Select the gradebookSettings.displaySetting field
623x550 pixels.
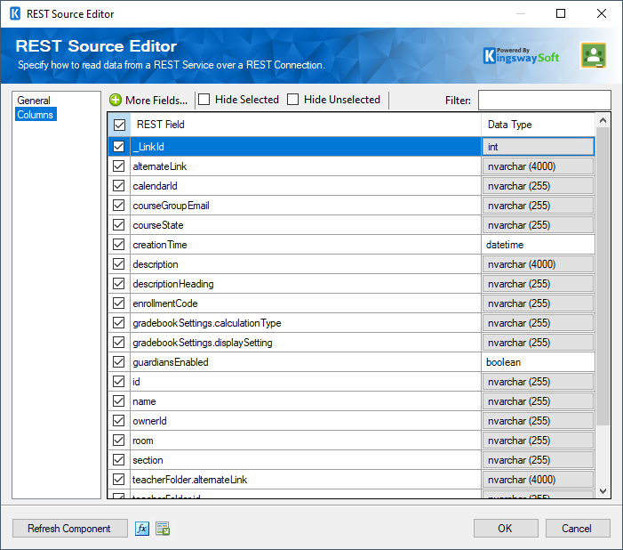pyautogui.click(x=306, y=343)
